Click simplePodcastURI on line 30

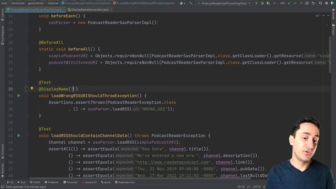tap(68, 56)
